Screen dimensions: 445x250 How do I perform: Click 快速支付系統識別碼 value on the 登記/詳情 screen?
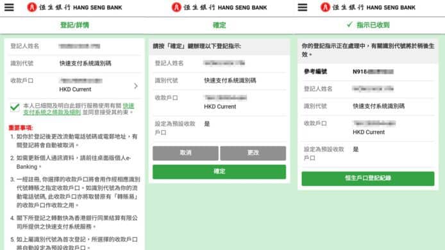[85, 63]
